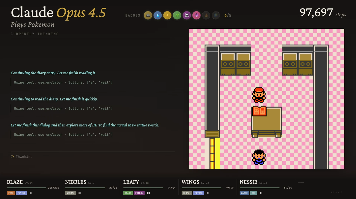Click the GRASS type tag
The height and width of the screenshot is (199, 356).
click(x=128, y=193)
